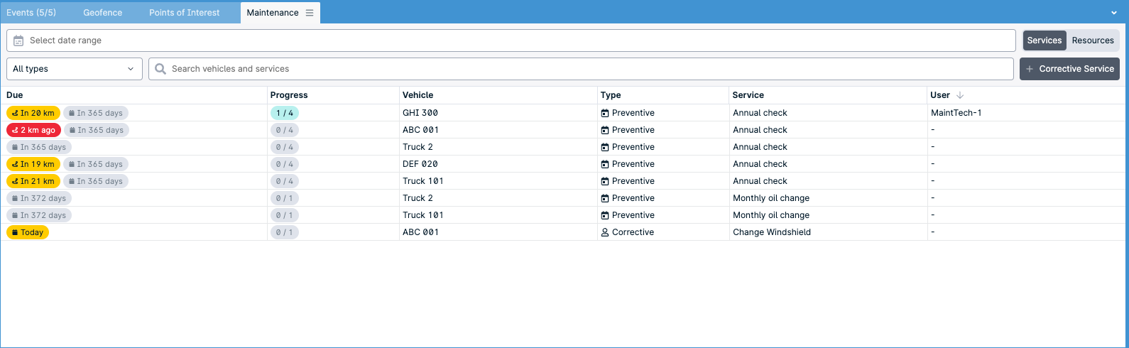1129x348 pixels.
Task: Open the Points of Interest tab
Action: [x=185, y=13]
